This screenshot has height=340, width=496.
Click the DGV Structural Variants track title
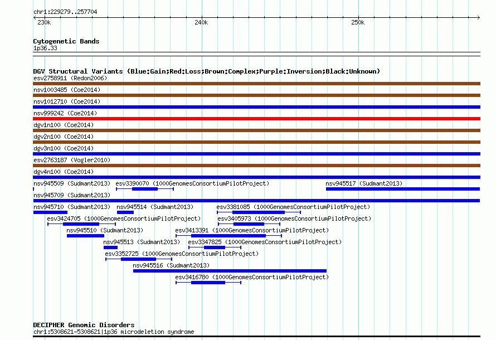[206, 71]
